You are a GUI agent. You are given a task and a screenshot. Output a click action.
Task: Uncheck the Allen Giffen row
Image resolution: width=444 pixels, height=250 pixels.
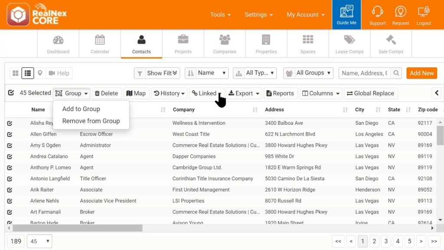[x=10, y=135]
